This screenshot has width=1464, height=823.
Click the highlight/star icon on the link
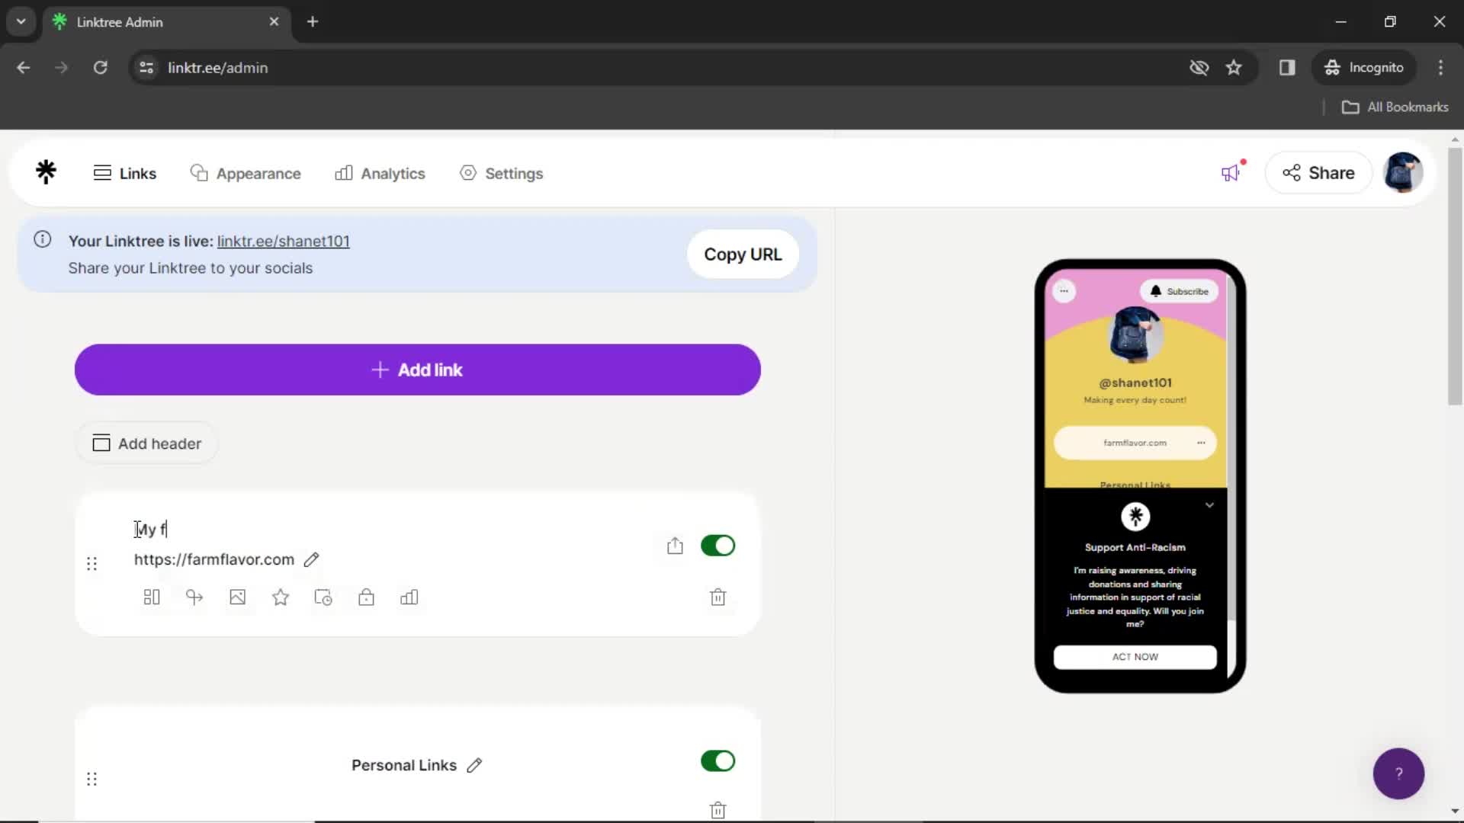tap(280, 597)
